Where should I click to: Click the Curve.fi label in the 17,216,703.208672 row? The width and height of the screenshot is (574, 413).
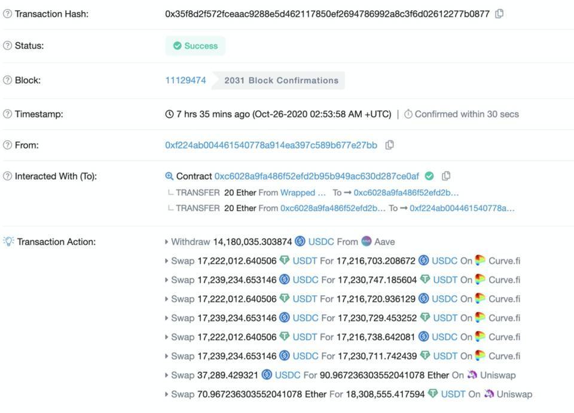click(505, 261)
